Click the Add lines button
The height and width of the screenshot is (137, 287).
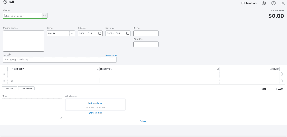pyautogui.click(x=10, y=88)
